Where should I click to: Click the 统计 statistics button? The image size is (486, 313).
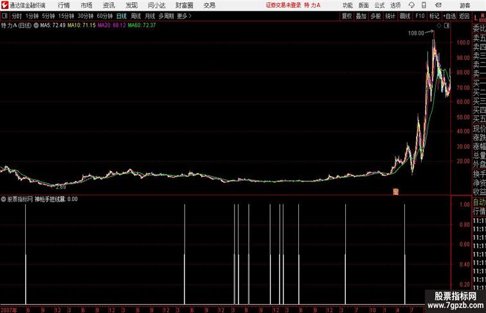click(390, 16)
